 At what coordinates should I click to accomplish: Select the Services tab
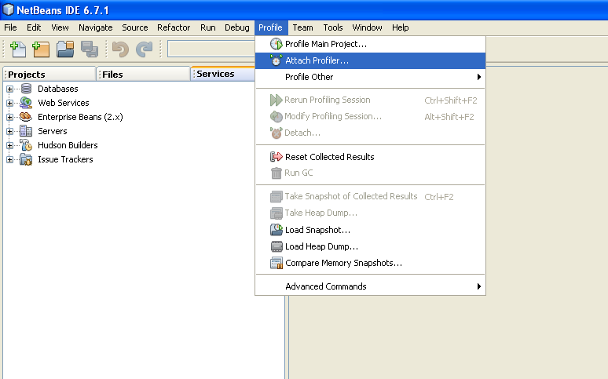[x=223, y=74]
